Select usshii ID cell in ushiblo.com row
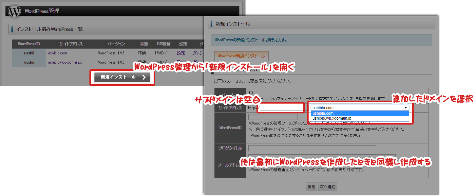Screen dimensions: 475x196 [x=29, y=53]
